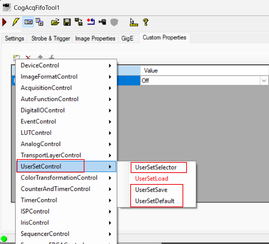Image resolution: width=269 pixels, height=244 pixels.
Task: Click the green status indicator at the bottom
Action: (x=4, y=239)
